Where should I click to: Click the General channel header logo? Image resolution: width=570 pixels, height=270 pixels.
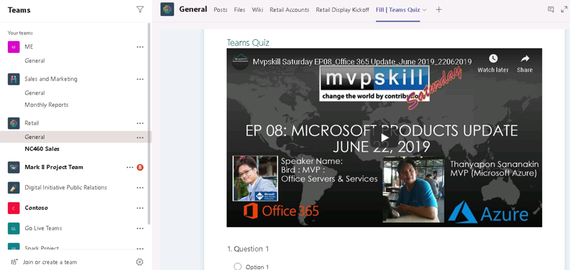[x=167, y=9]
